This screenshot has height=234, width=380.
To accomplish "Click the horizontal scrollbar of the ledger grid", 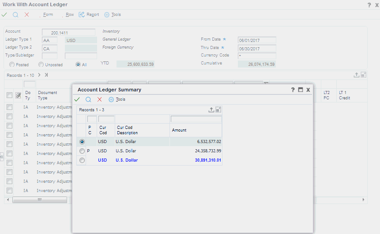I will [x=39, y=200].
